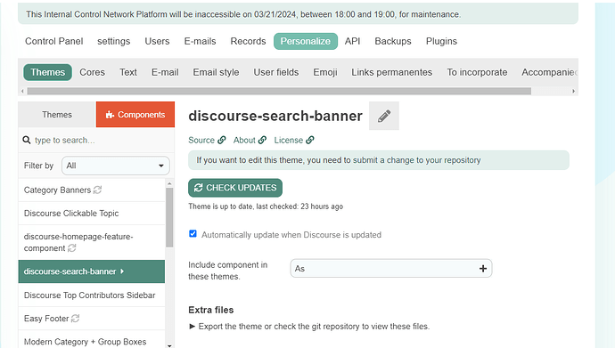Viewport: 615px width, 348px height.
Task: Go to Users tab
Action: coord(157,41)
